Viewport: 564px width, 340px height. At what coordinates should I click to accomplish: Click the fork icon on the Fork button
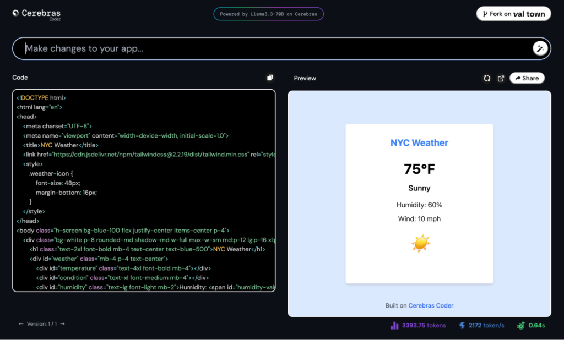tap(487, 14)
